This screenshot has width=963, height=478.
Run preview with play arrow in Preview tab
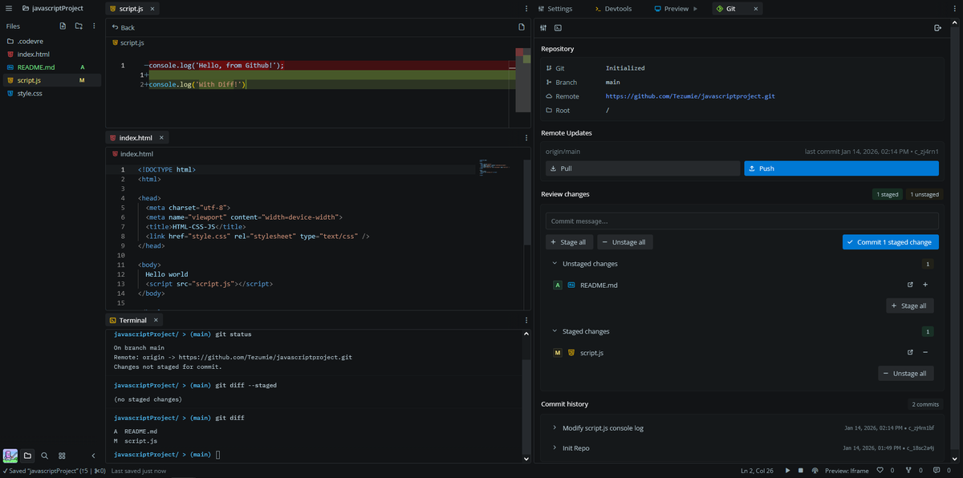coord(696,9)
